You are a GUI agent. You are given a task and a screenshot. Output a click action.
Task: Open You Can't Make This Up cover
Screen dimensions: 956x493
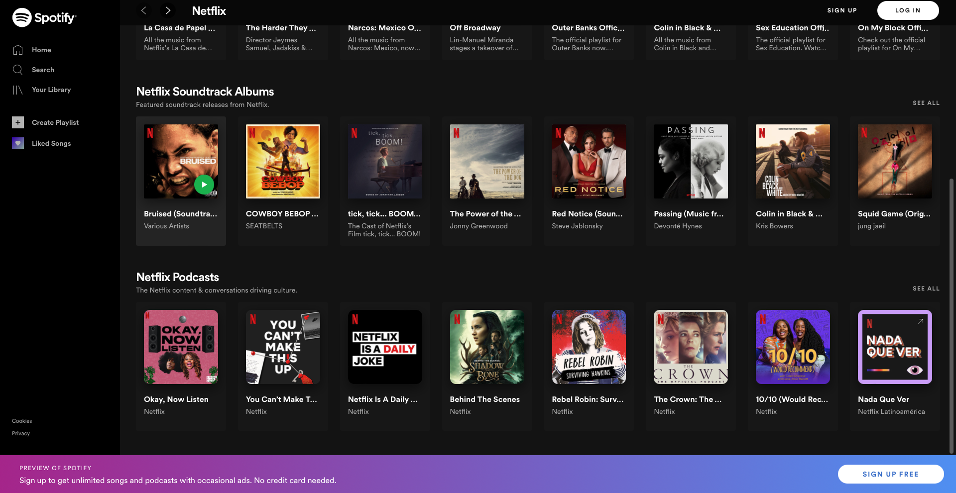(x=283, y=347)
